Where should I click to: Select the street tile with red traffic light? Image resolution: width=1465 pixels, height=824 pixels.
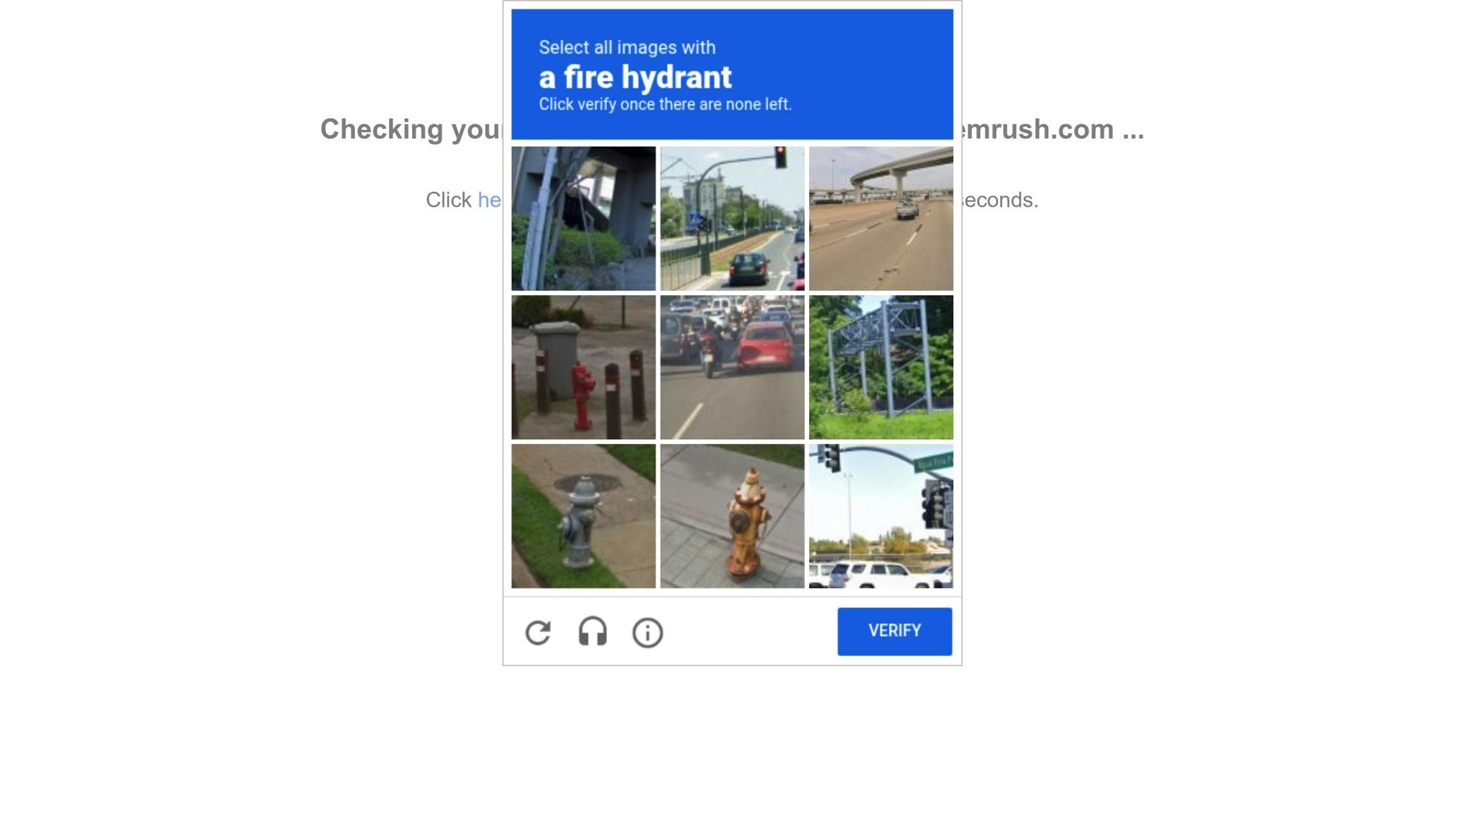coord(732,218)
